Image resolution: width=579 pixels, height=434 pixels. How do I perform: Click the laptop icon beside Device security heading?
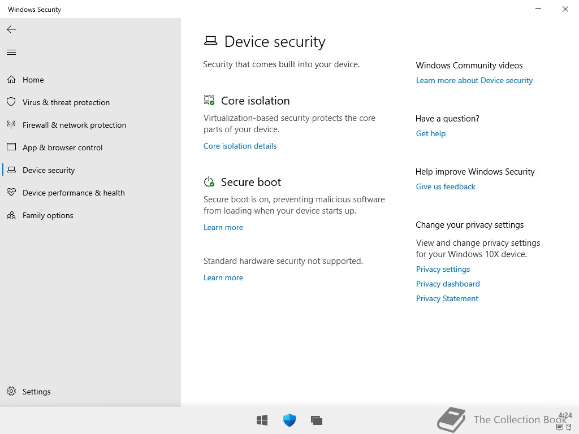coord(210,41)
